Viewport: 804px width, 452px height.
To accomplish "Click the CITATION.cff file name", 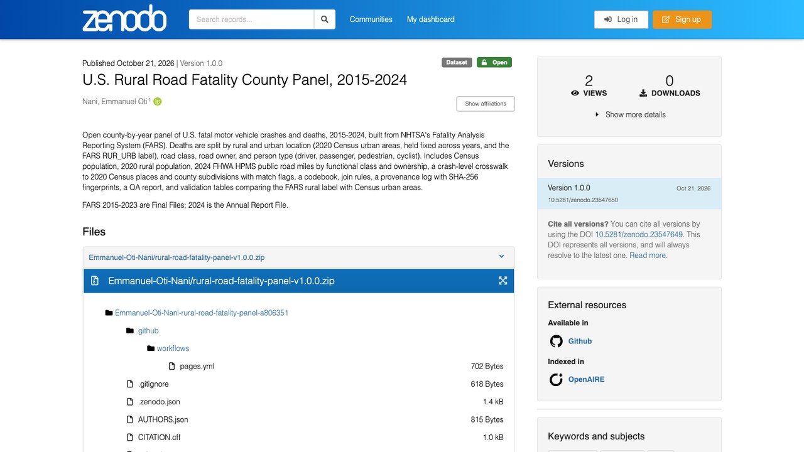I will coord(160,437).
